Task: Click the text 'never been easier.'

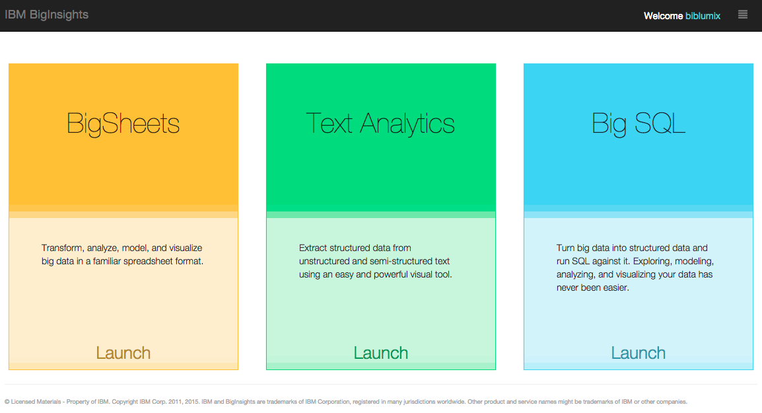Action: [x=593, y=288]
